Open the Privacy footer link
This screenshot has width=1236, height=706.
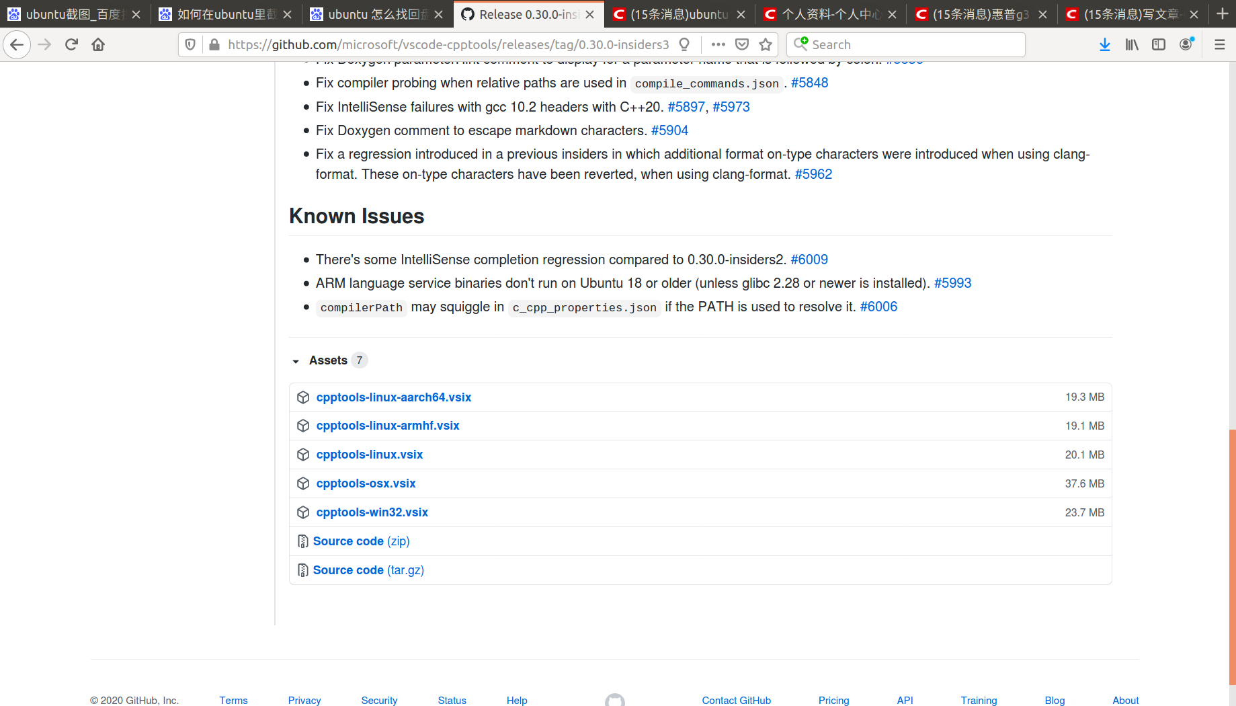pyautogui.click(x=304, y=700)
